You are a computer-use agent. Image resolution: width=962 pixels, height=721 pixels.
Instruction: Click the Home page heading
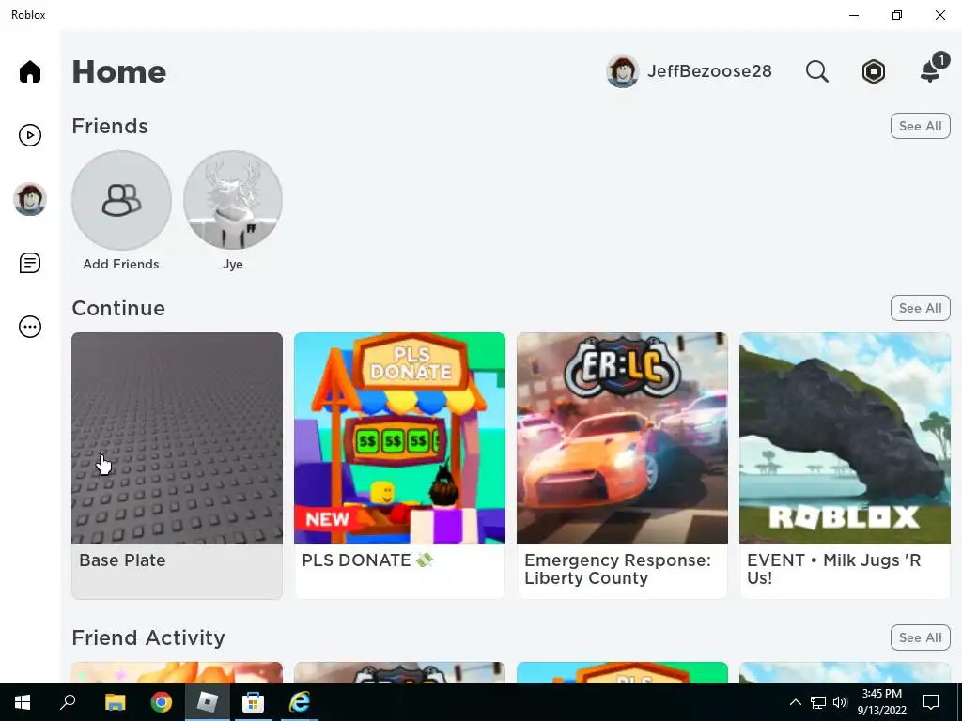[119, 71]
